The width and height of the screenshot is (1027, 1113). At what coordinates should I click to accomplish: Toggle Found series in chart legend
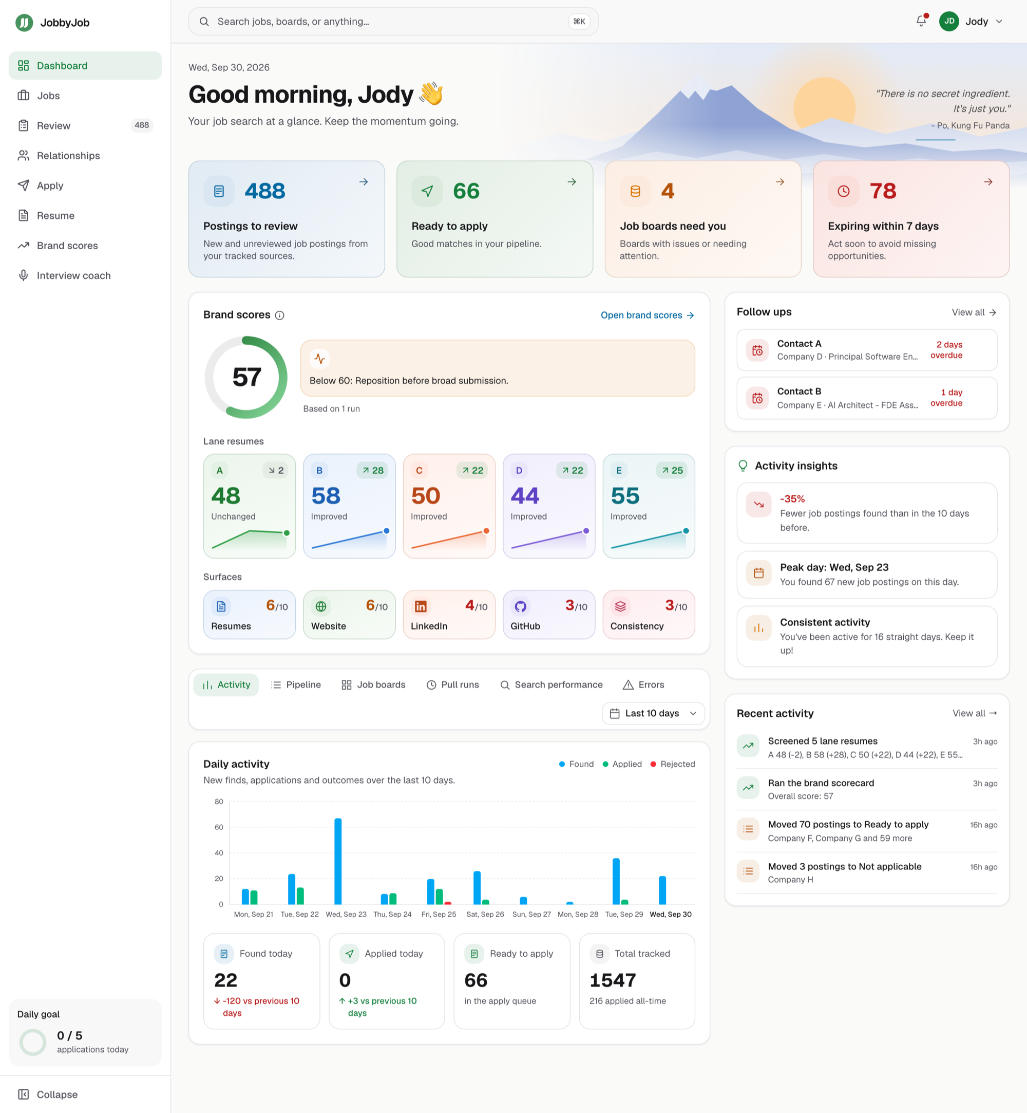coord(576,764)
